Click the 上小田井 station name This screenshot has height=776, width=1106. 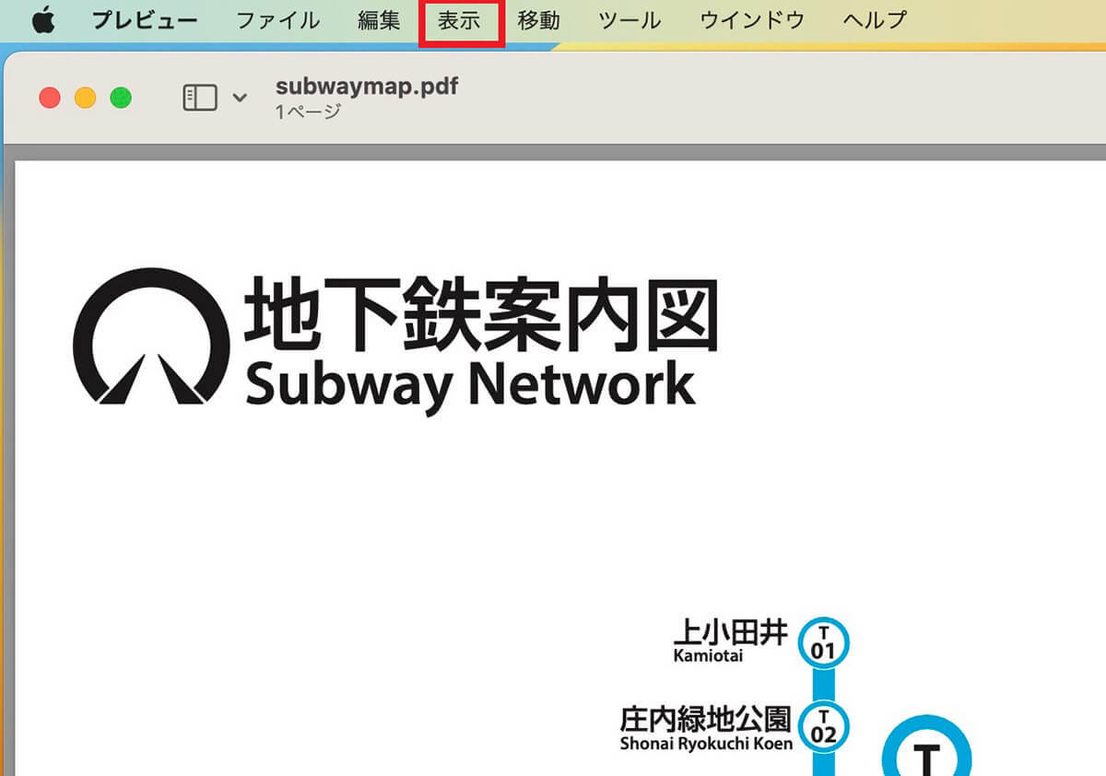click(x=732, y=633)
